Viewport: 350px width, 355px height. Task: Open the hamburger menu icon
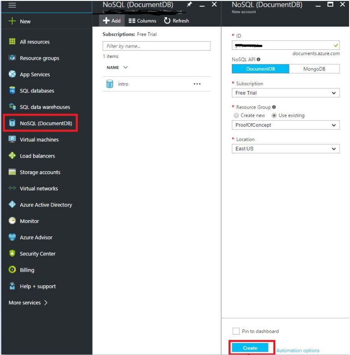[x=12, y=5]
